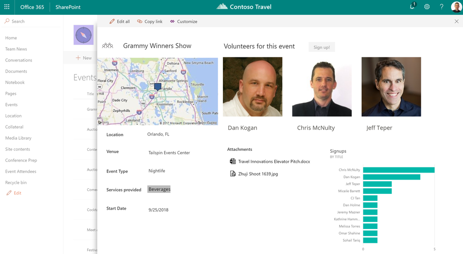Click the Chris McNulty name label
Image resolution: width=463 pixels, height=254 pixels.
(x=316, y=128)
